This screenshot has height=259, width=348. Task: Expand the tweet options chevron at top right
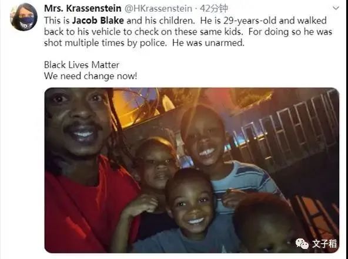click(336, 8)
